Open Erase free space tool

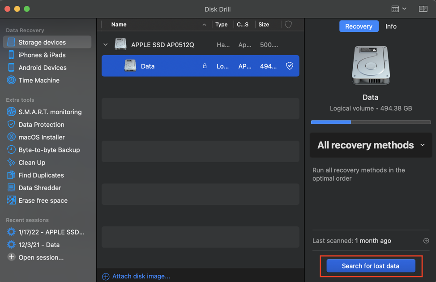pos(43,200)
